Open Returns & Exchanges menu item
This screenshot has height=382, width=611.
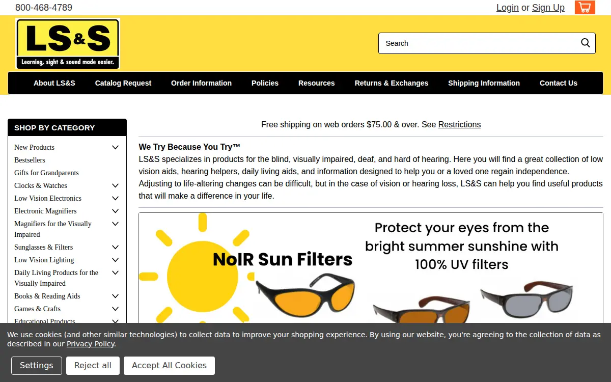tap(392, 83)
